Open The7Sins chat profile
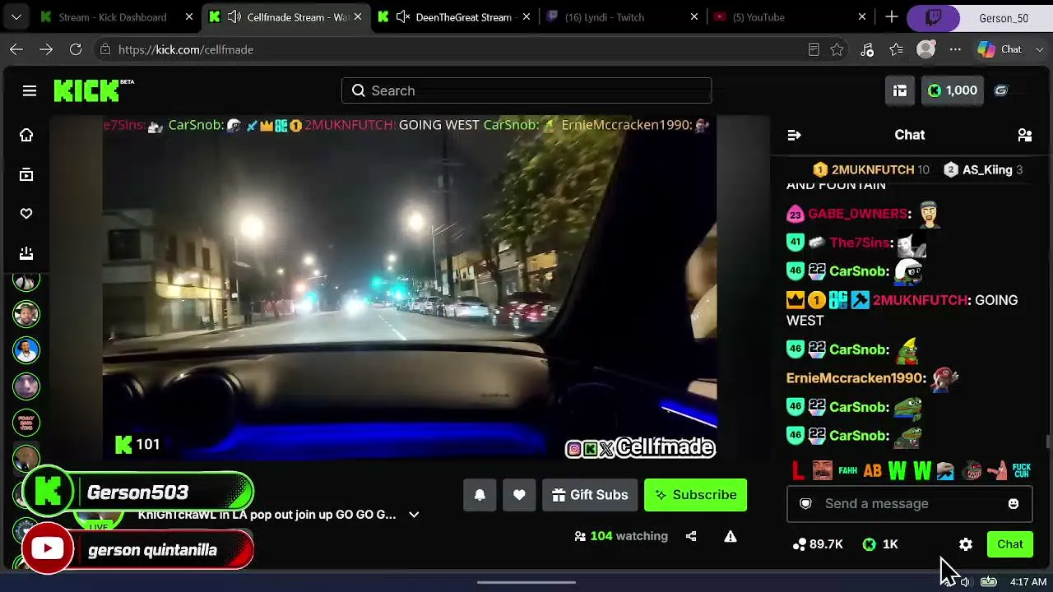The width and height of the screenshot is (1053, 592). click(x=860, y=243)
